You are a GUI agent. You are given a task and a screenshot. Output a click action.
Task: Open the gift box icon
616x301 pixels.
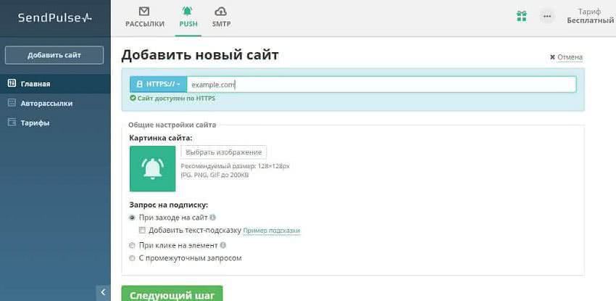click(521, 16)
